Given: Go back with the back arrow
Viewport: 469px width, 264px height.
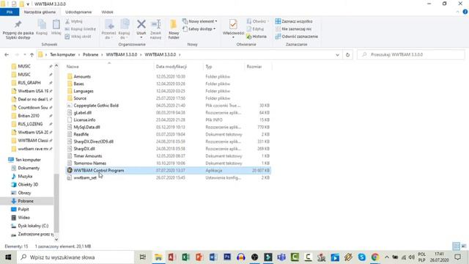Looking at the screenshot, I should point(7,55).
